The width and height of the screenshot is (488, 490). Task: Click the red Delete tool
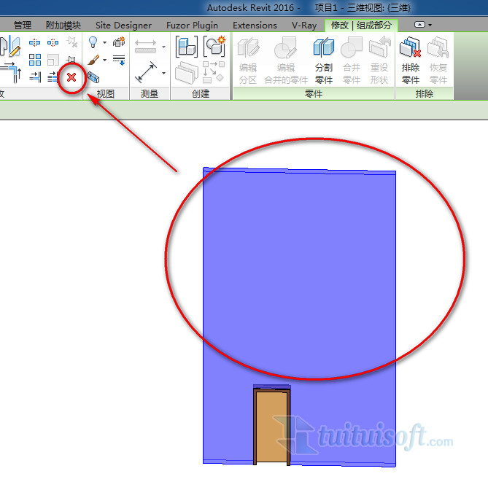click(x=71, y=77)
